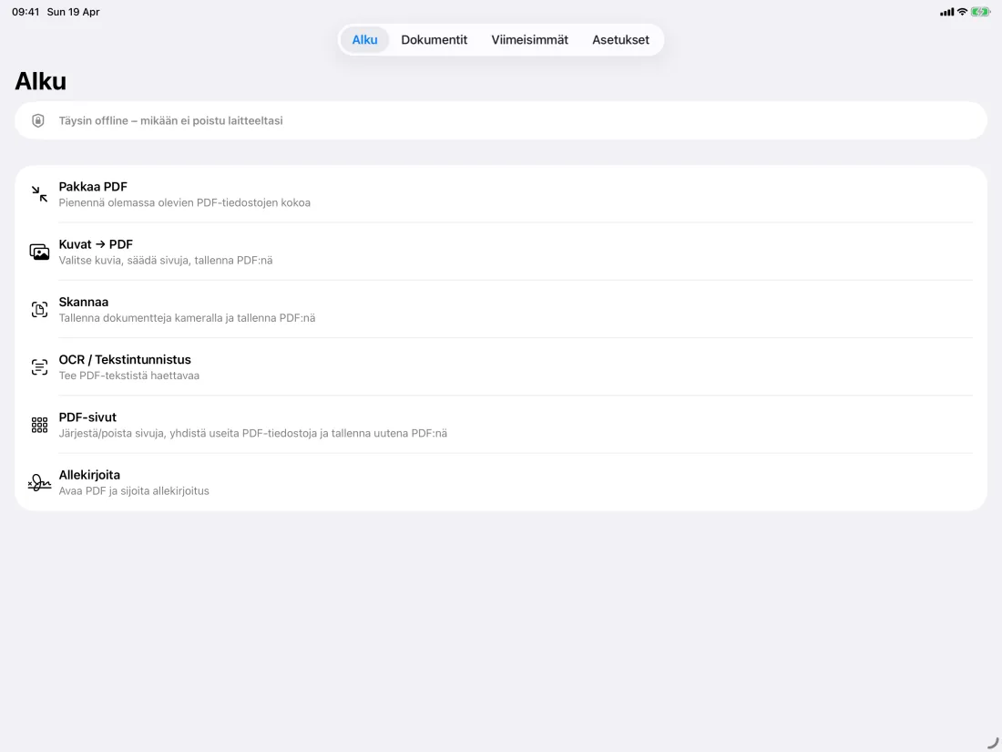The image size is (1002, 752).
Task: Click the OCR text recognition icon
Action: tap(39, 367)
